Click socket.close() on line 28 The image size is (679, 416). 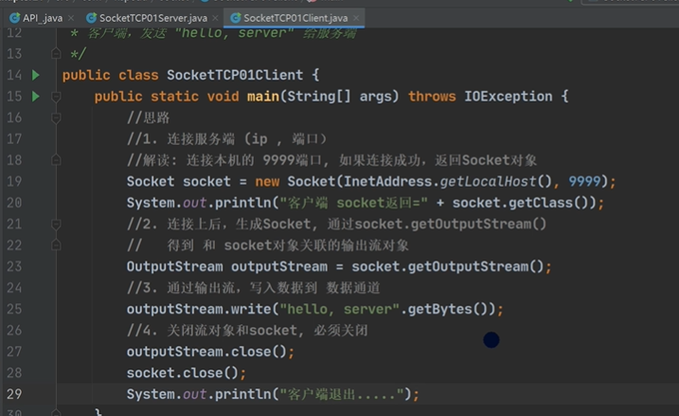tap(183, 372)
